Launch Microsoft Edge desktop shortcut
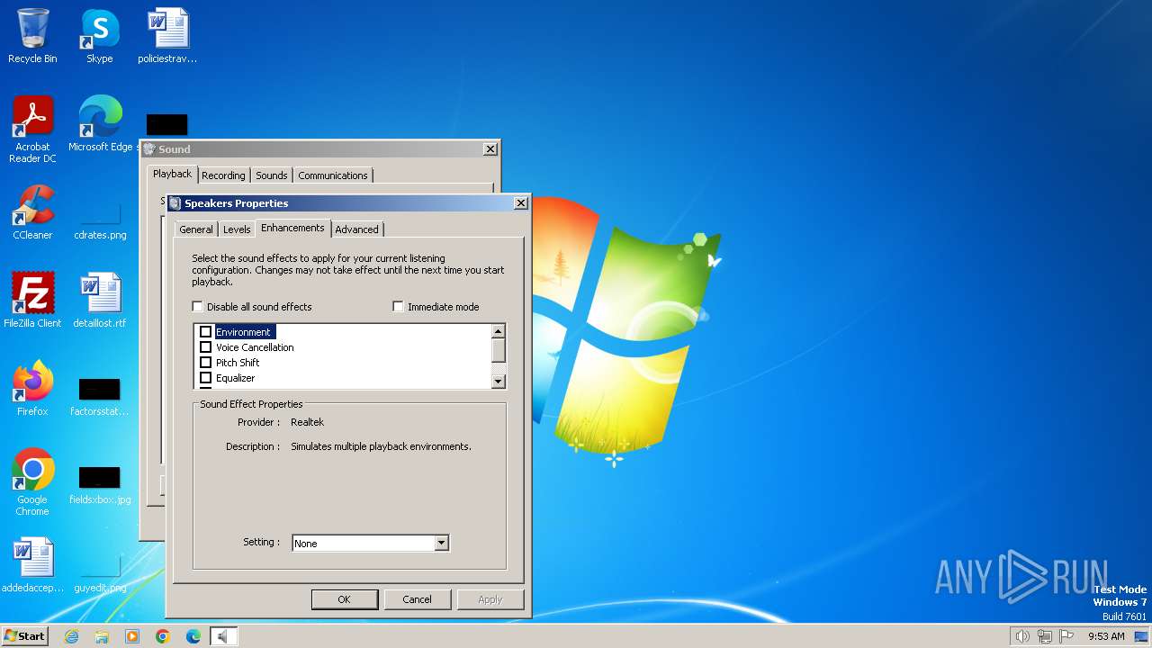 [100, 124]
